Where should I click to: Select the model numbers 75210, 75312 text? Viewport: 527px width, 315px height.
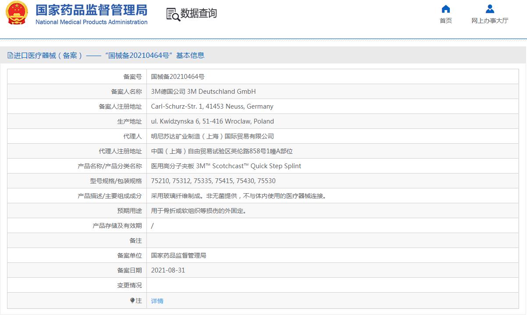tap(214, 181)
